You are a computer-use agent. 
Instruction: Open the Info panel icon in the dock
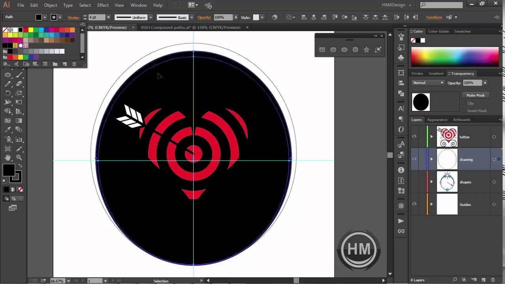(x=401, y=170)
